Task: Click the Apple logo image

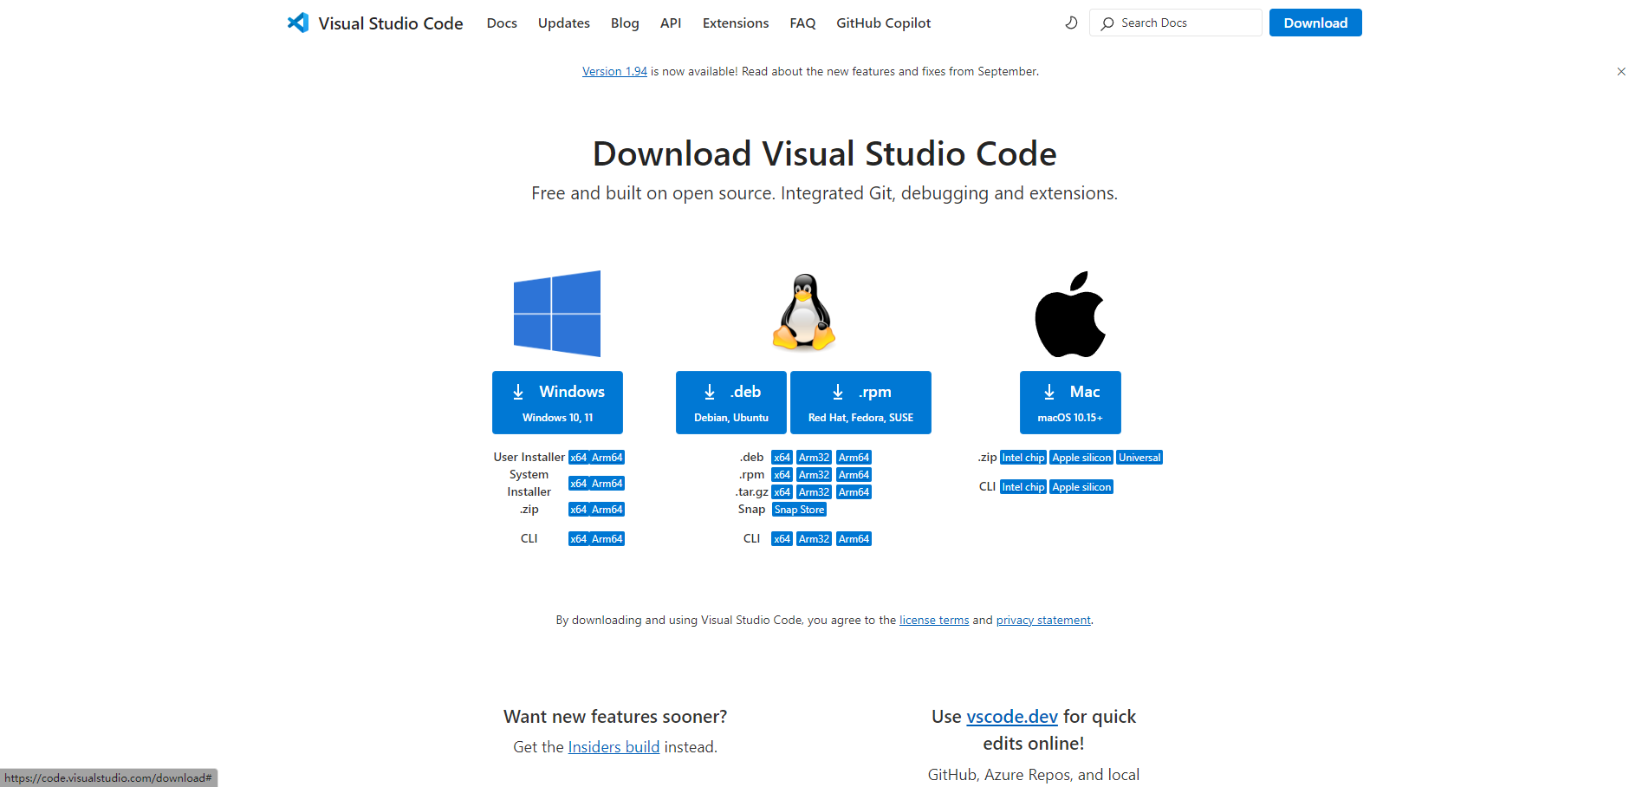Action: [x=1070, y=314]
